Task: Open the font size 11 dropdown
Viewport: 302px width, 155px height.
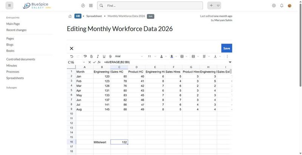Action: coord(152,56)
